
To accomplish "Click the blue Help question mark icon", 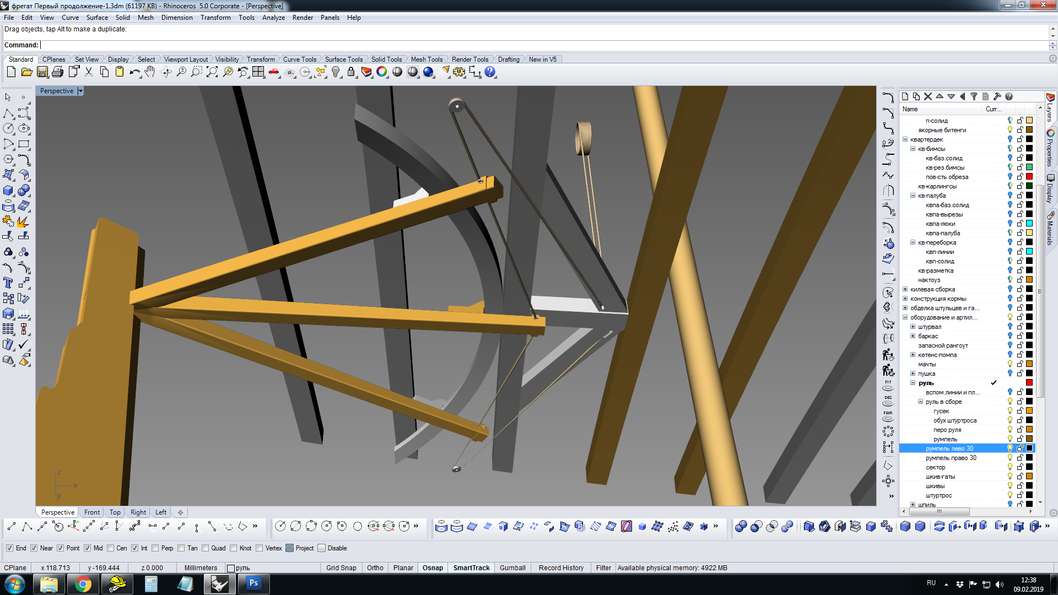I will [x=490, y=72].
